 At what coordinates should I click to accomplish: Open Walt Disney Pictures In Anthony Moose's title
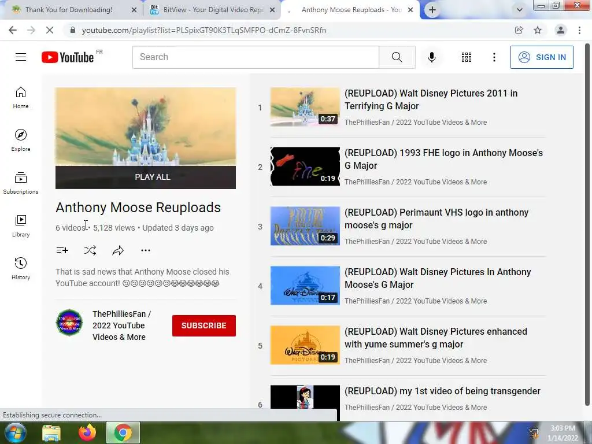tap(438, 278)
